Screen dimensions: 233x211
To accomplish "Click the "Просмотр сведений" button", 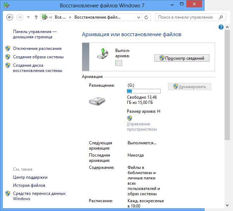I will tap(182, 58).
